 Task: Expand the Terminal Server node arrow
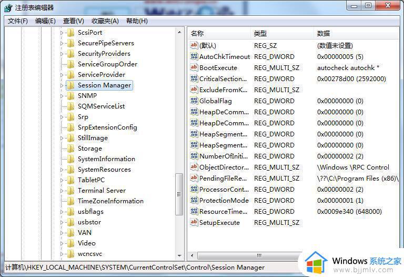(62, 191)
